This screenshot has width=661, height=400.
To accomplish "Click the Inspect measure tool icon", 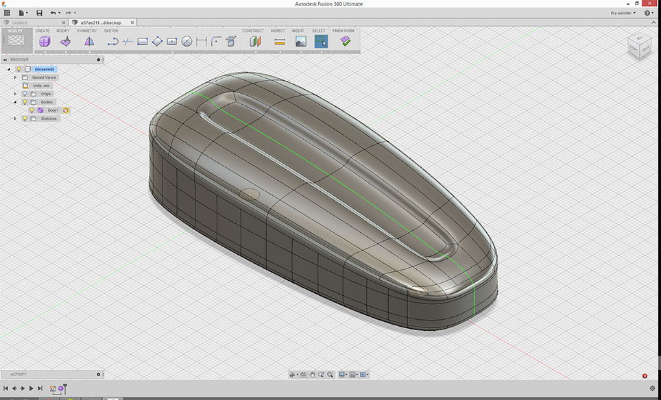I will (x=280, y=41).
